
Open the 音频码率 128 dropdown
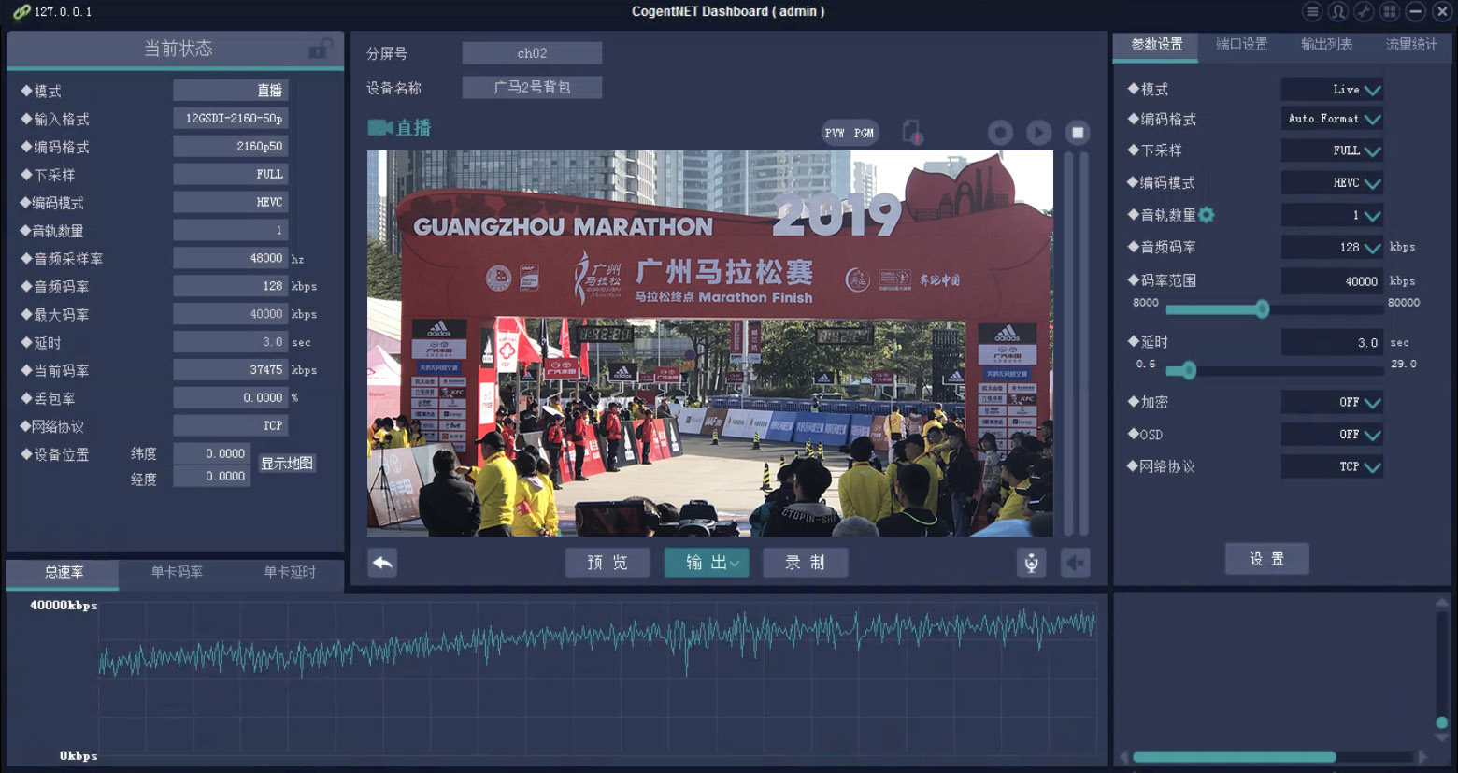click(1332, 248)
